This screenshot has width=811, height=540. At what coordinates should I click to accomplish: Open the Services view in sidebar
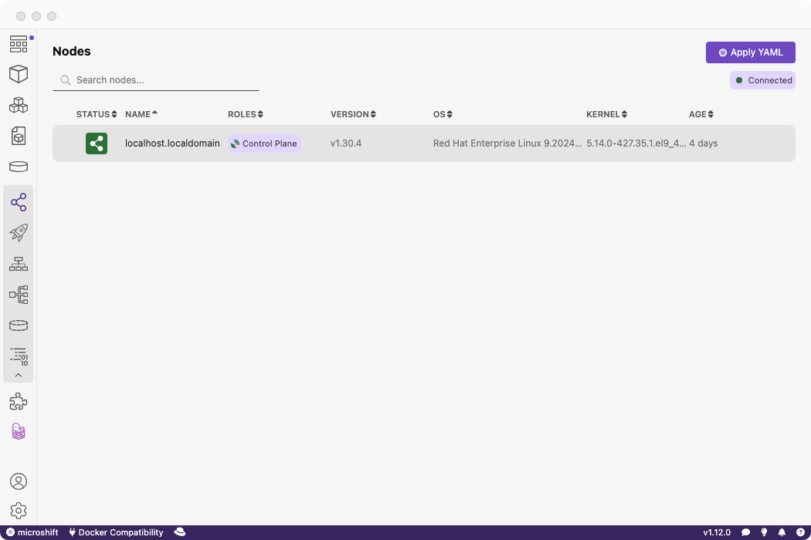pyautogui.click(x=19, y=264)
